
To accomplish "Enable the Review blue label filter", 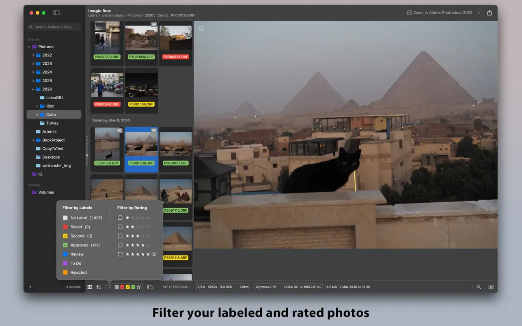I will pyautogui.click(x=65, y=254).
